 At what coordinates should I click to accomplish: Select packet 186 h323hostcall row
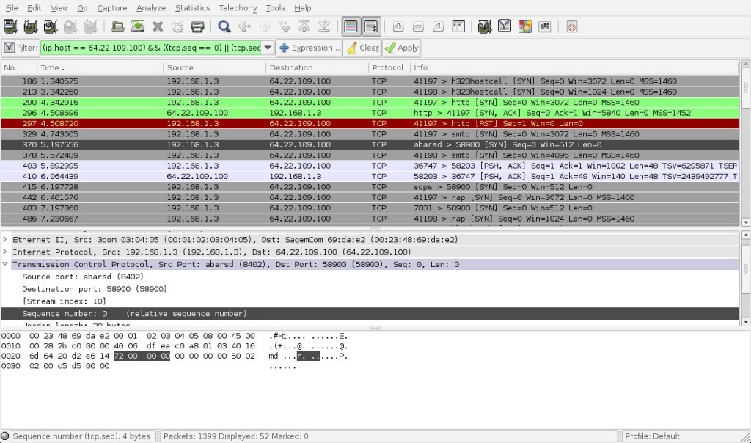point(370,81)
